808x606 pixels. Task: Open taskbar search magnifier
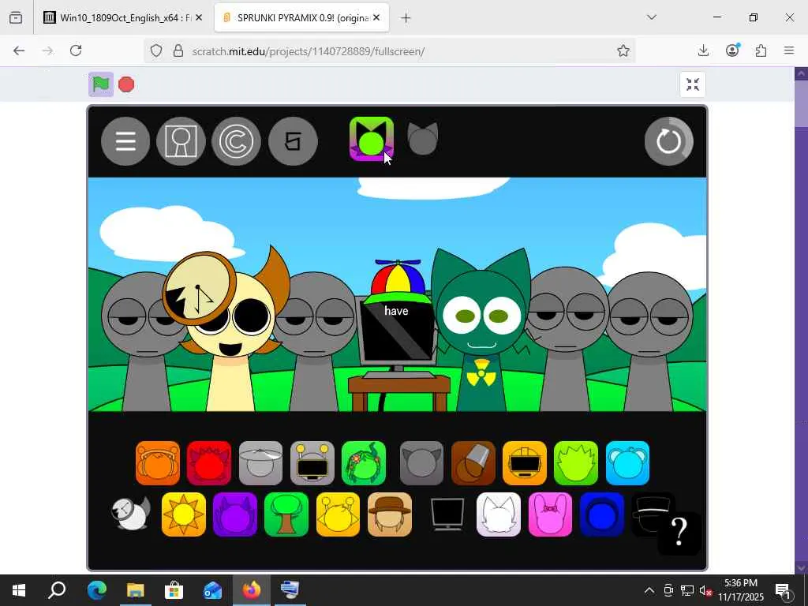(57, 590)
